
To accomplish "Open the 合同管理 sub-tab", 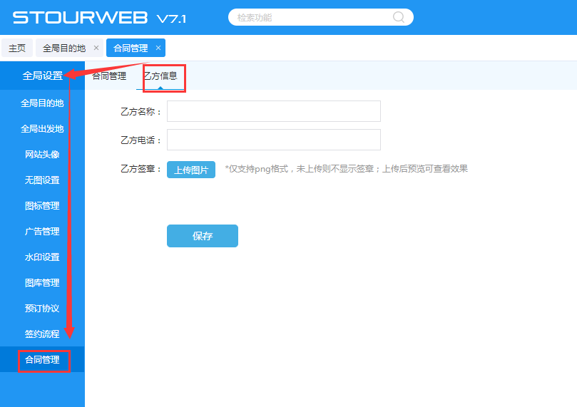I will pos(109,76).
